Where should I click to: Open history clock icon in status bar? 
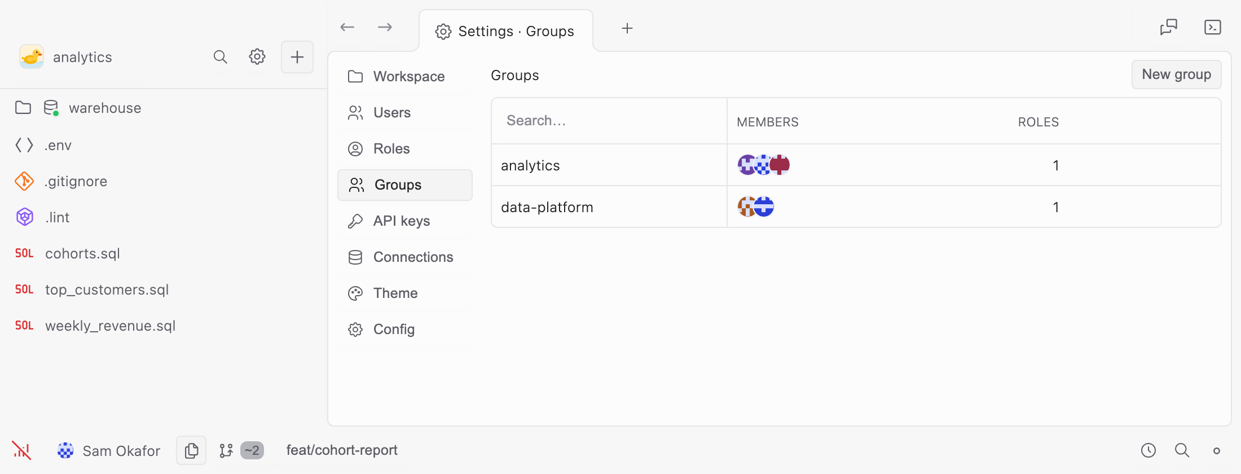pos(1148,450)
